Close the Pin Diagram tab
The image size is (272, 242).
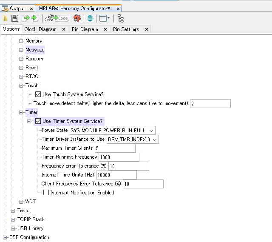(x=106, y=29)
